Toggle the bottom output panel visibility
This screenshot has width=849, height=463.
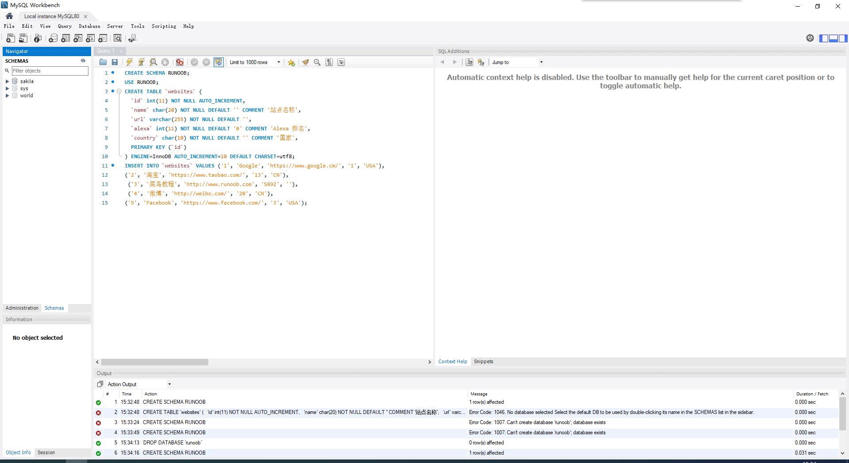coord(834,38)
